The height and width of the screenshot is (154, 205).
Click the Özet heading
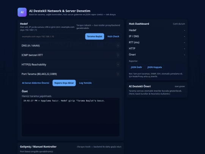pos(25,91)
